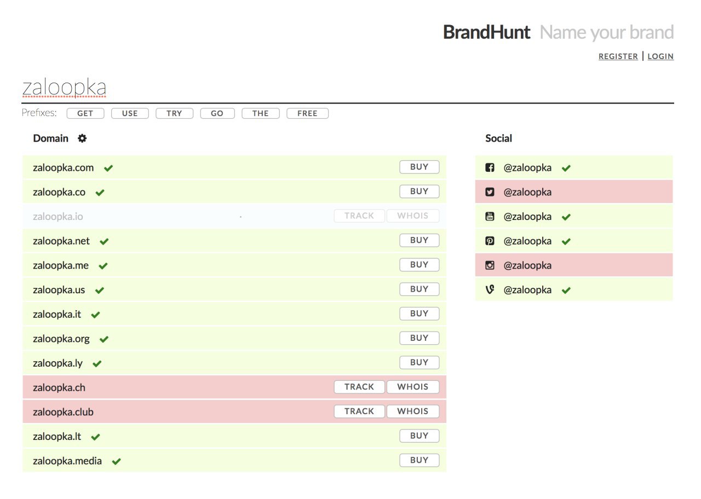
Task: Open domain settings gear icon
Action: tap(82, 138)
